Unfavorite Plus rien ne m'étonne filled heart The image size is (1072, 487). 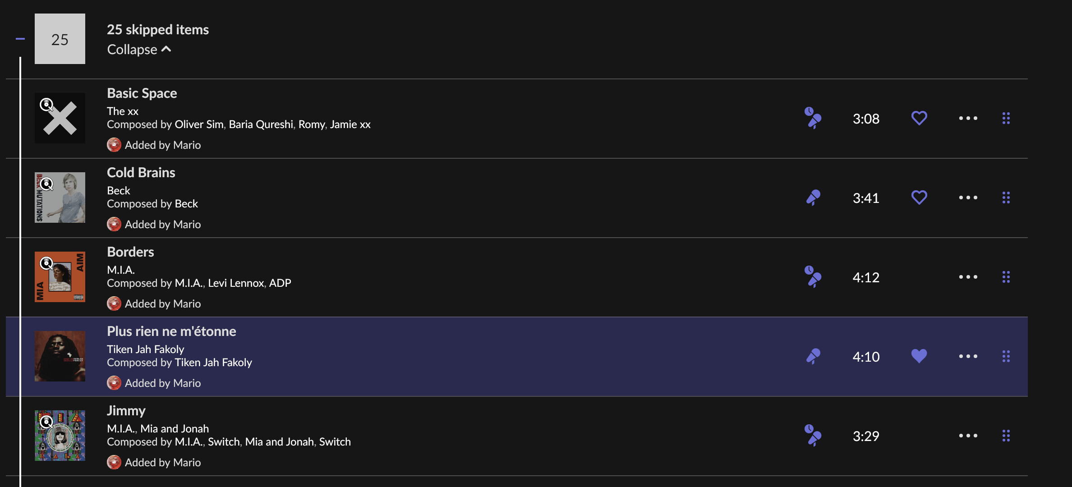pos(919,356)
